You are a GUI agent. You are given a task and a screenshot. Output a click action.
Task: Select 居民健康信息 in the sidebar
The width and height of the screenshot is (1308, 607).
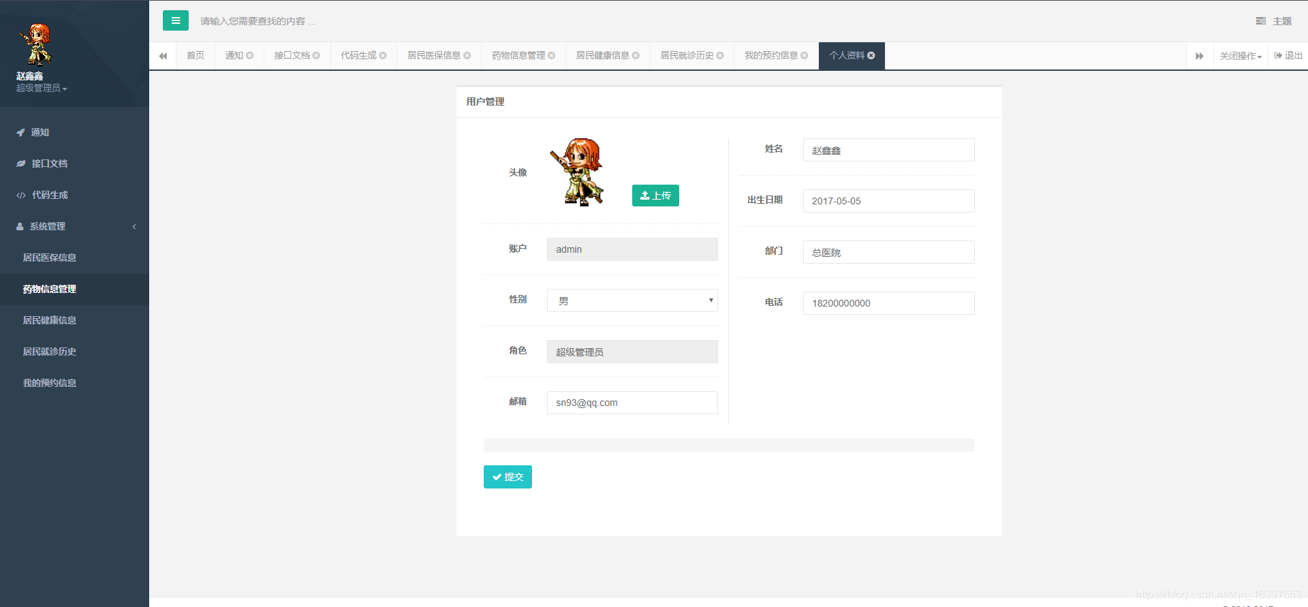pyautogui.click(x=74, y=320)
